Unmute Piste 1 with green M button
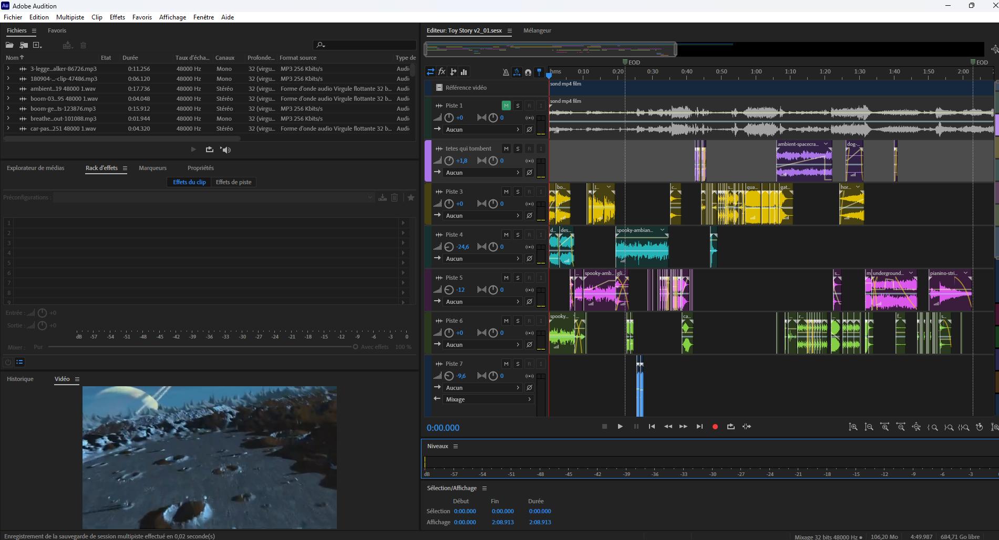The image size is (999, 540). click(506, 105)
